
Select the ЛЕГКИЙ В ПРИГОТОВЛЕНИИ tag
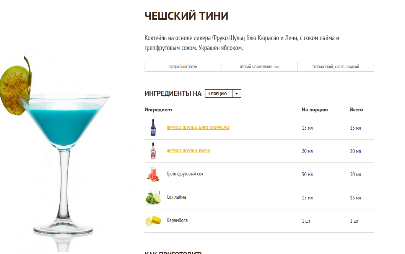pos(259,67)
